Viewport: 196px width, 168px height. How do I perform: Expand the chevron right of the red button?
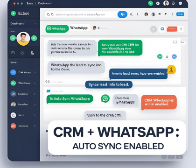click(181, 29)
